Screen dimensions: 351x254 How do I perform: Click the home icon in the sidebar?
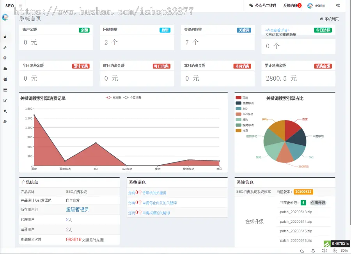pos(5,37)
